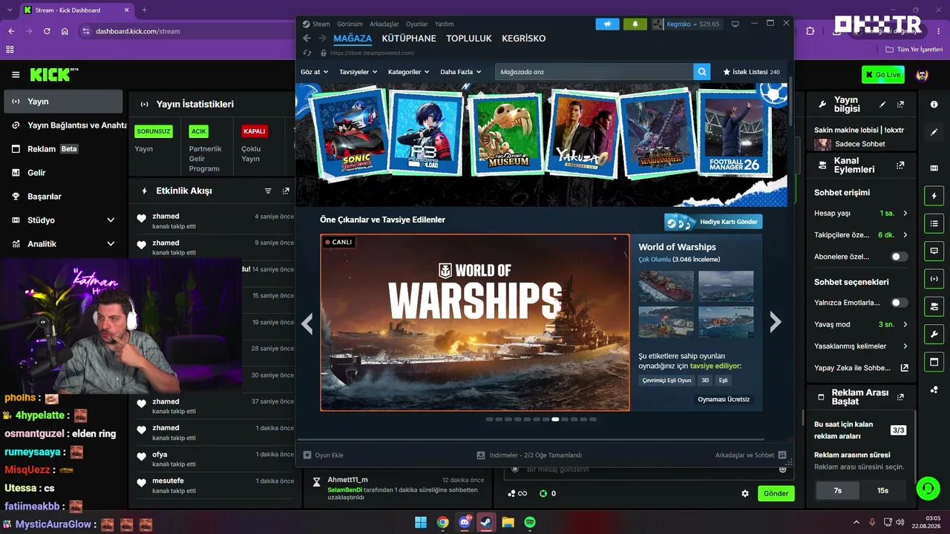Pop out the Reklam Arası Başlat panel
The image size is (950, 534).
(900, 397)
